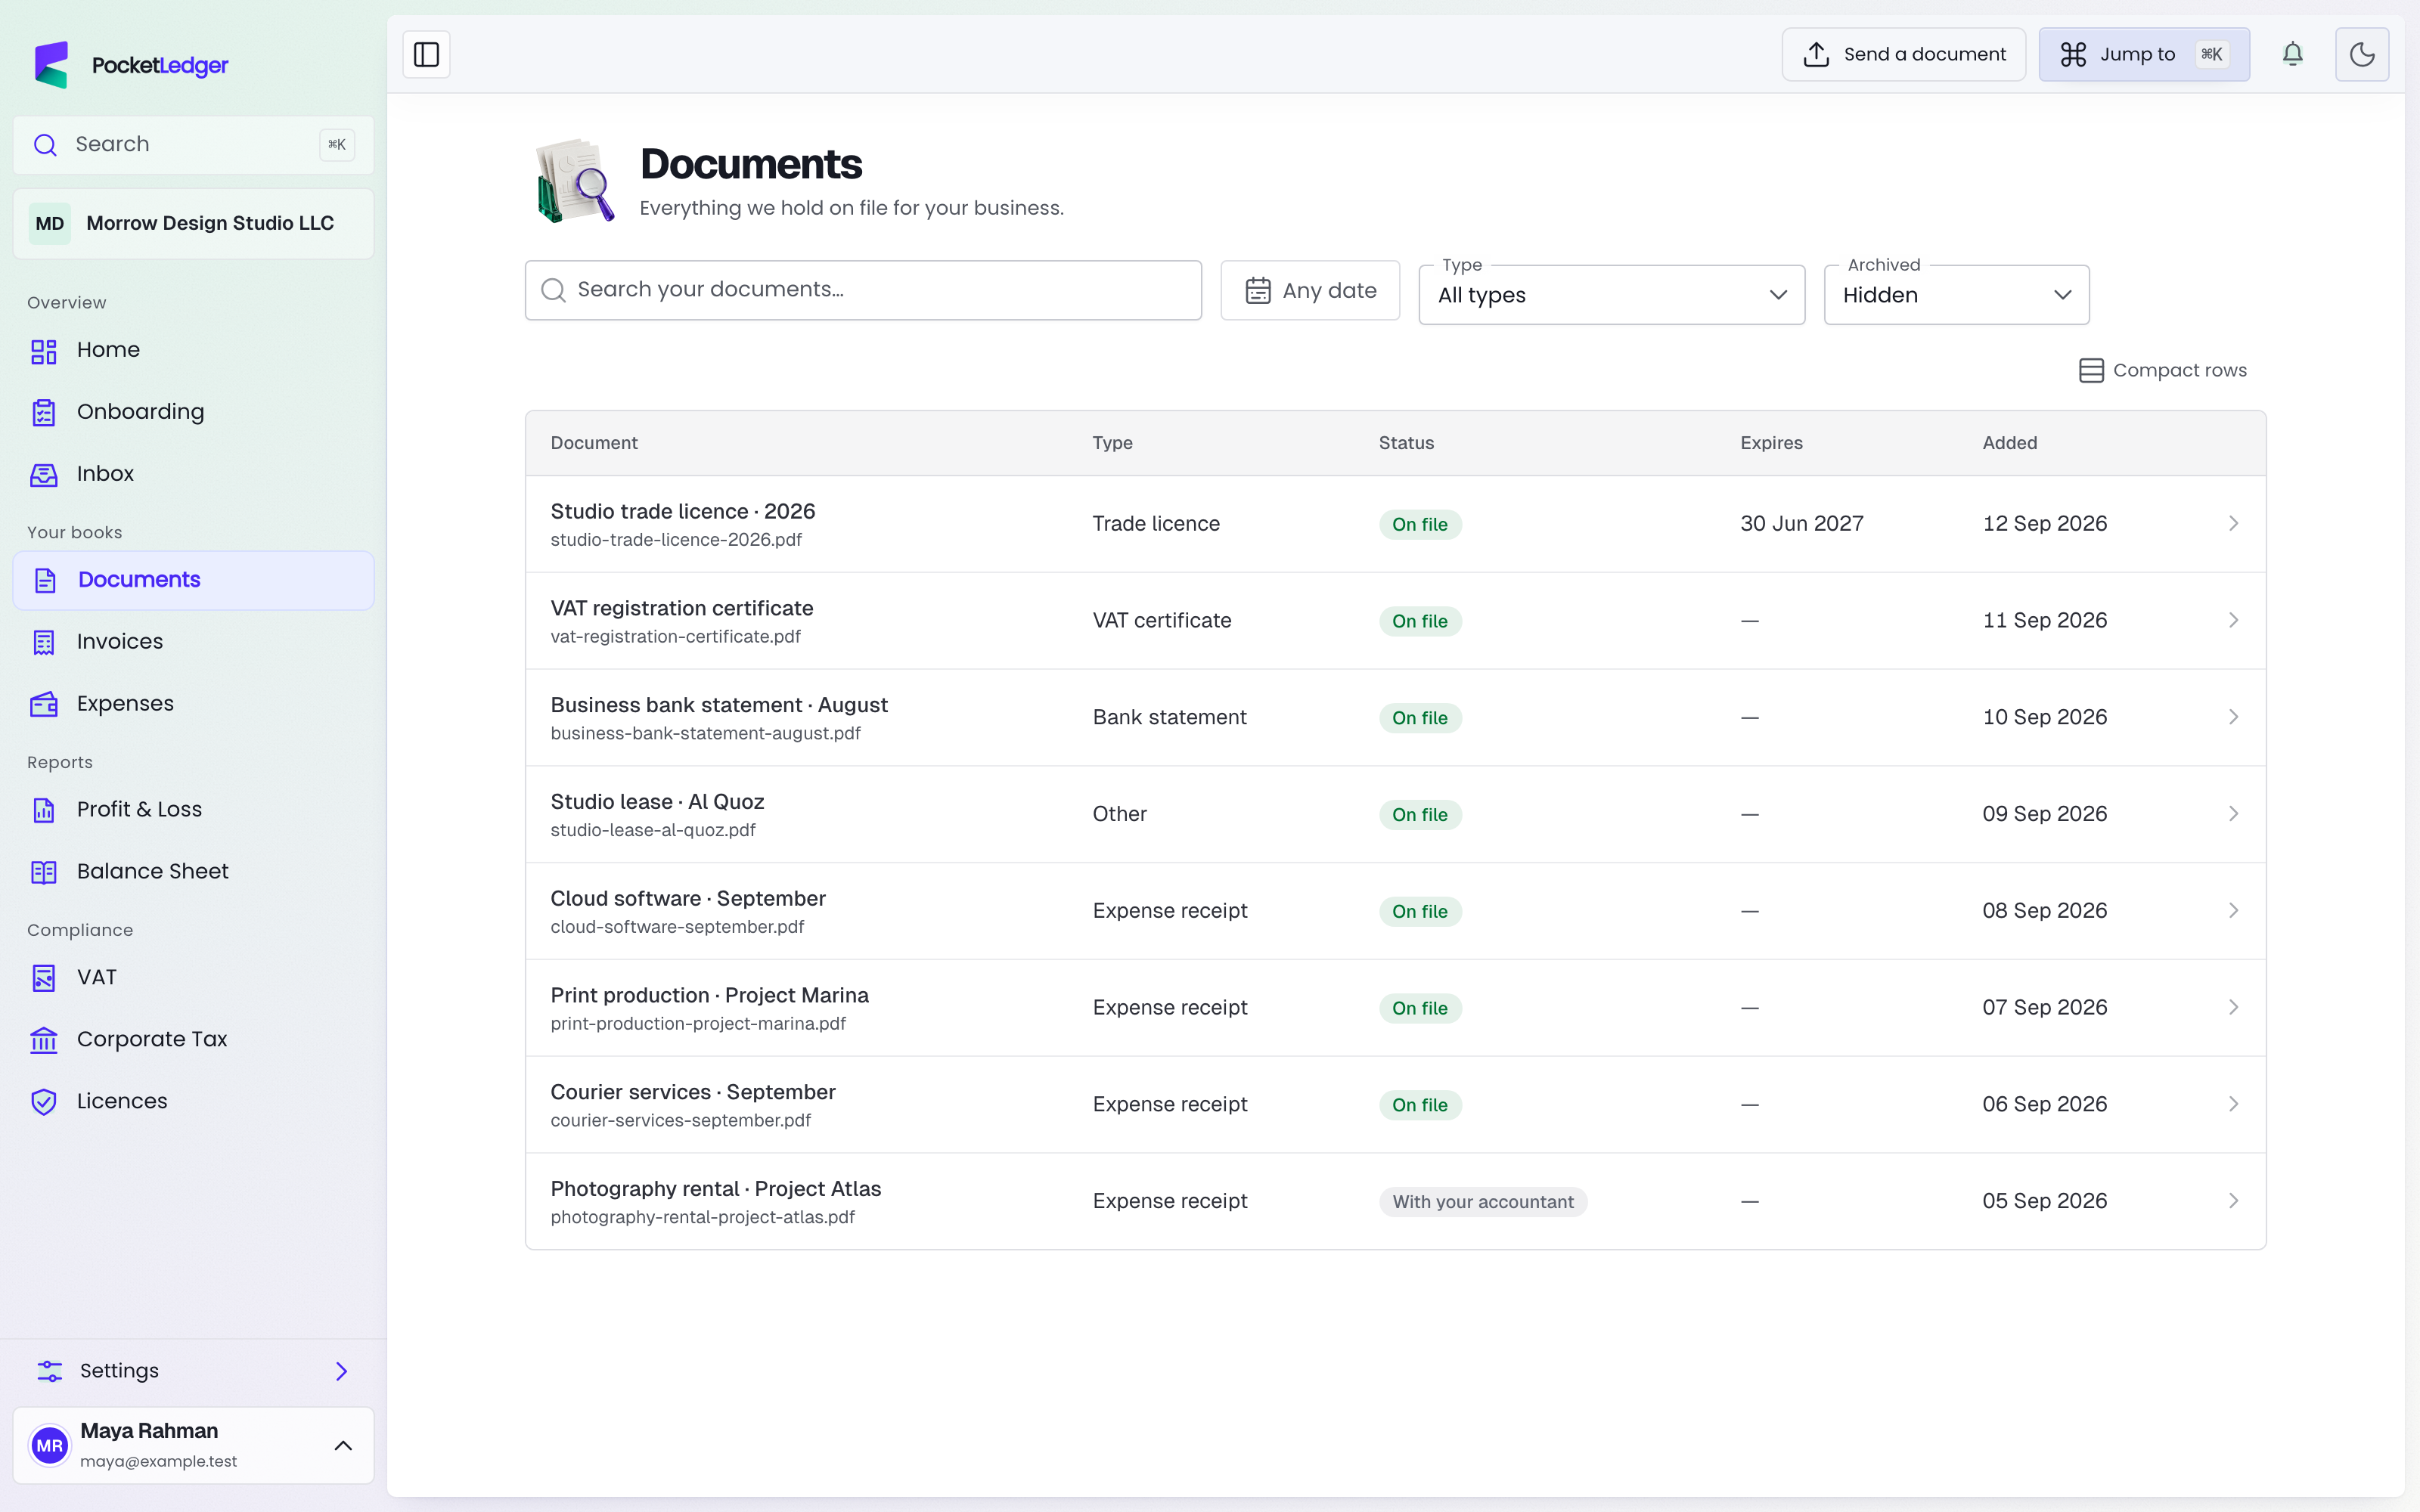Click magnifier icon in documents search
Image resolution: width=2420 pixels, height=1512 pixels.
click(x=553, y=290)
